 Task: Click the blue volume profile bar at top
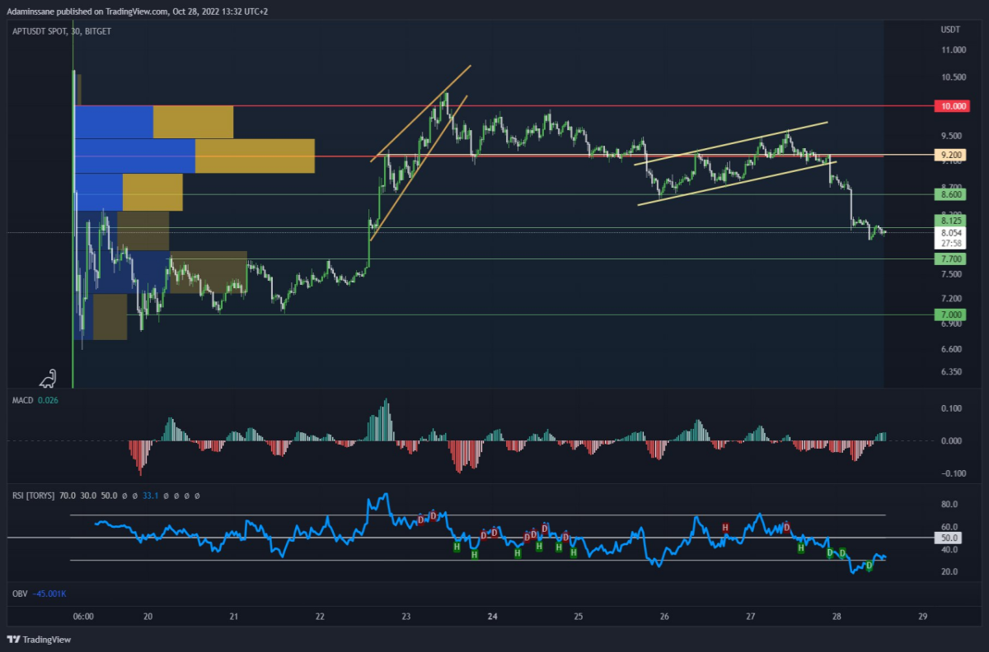114,122
